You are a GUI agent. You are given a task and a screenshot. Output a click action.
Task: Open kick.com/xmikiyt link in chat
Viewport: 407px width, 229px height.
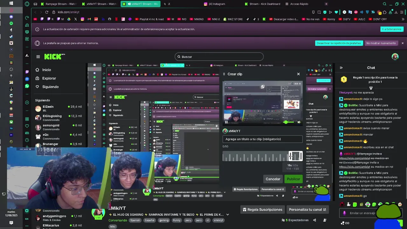354,167
